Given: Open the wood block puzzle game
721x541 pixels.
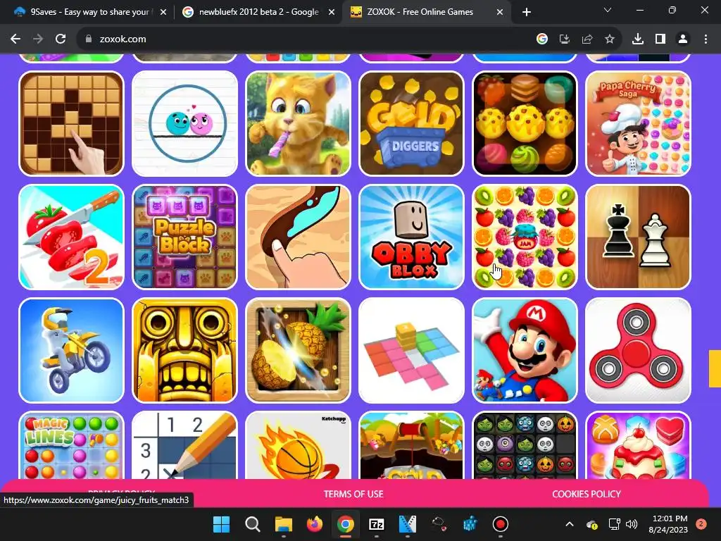Looking at the screenshot, I should click(x=71, y=123).
